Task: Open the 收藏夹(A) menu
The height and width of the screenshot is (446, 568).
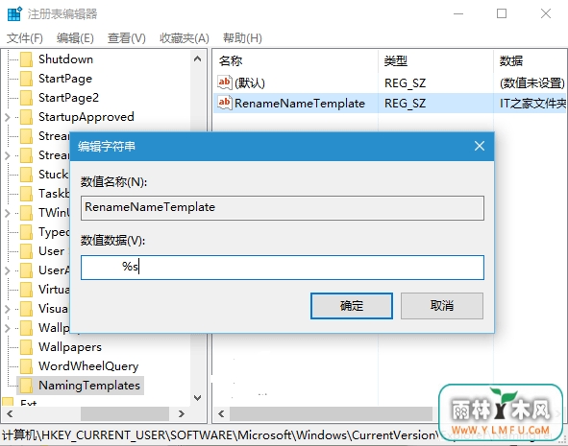Action: pos(185,38)
